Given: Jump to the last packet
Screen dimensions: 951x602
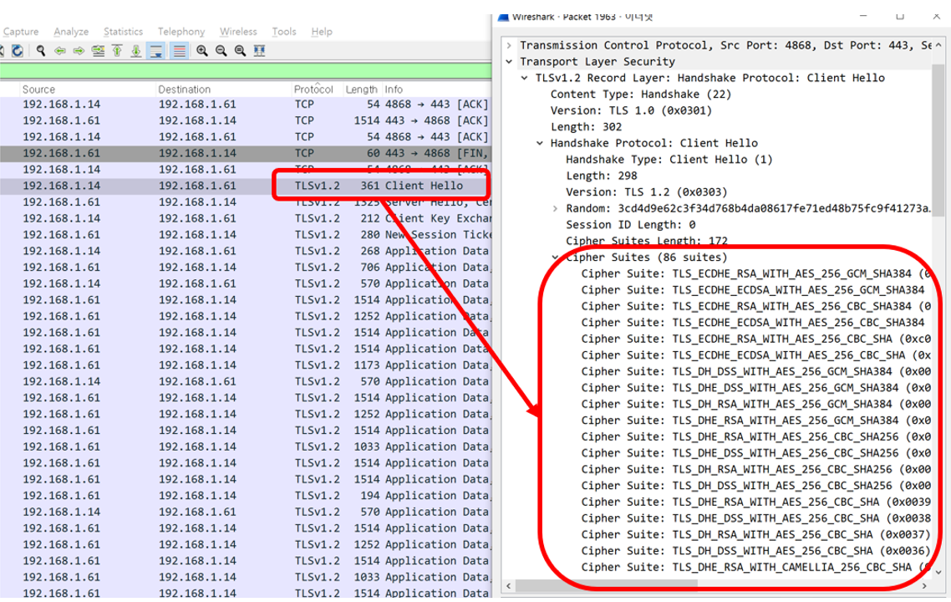Looking at the screenshot, I should [135, 51].
